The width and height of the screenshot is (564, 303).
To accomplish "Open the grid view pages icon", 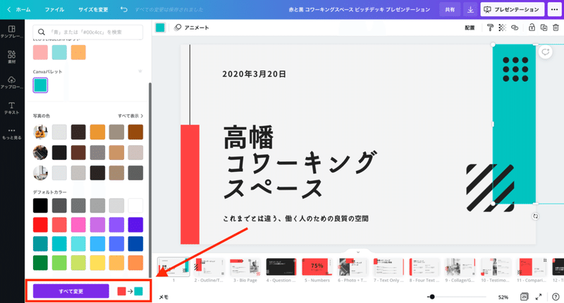I will point(524,297).
